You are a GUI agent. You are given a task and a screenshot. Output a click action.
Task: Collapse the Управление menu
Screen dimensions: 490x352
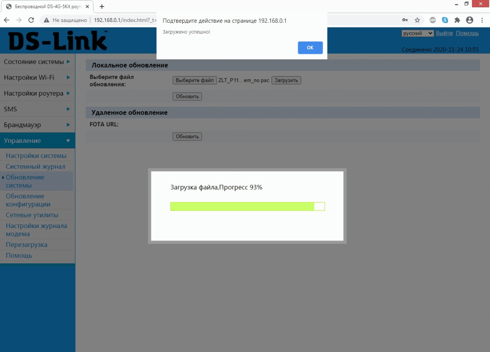(x=37, y=140)
